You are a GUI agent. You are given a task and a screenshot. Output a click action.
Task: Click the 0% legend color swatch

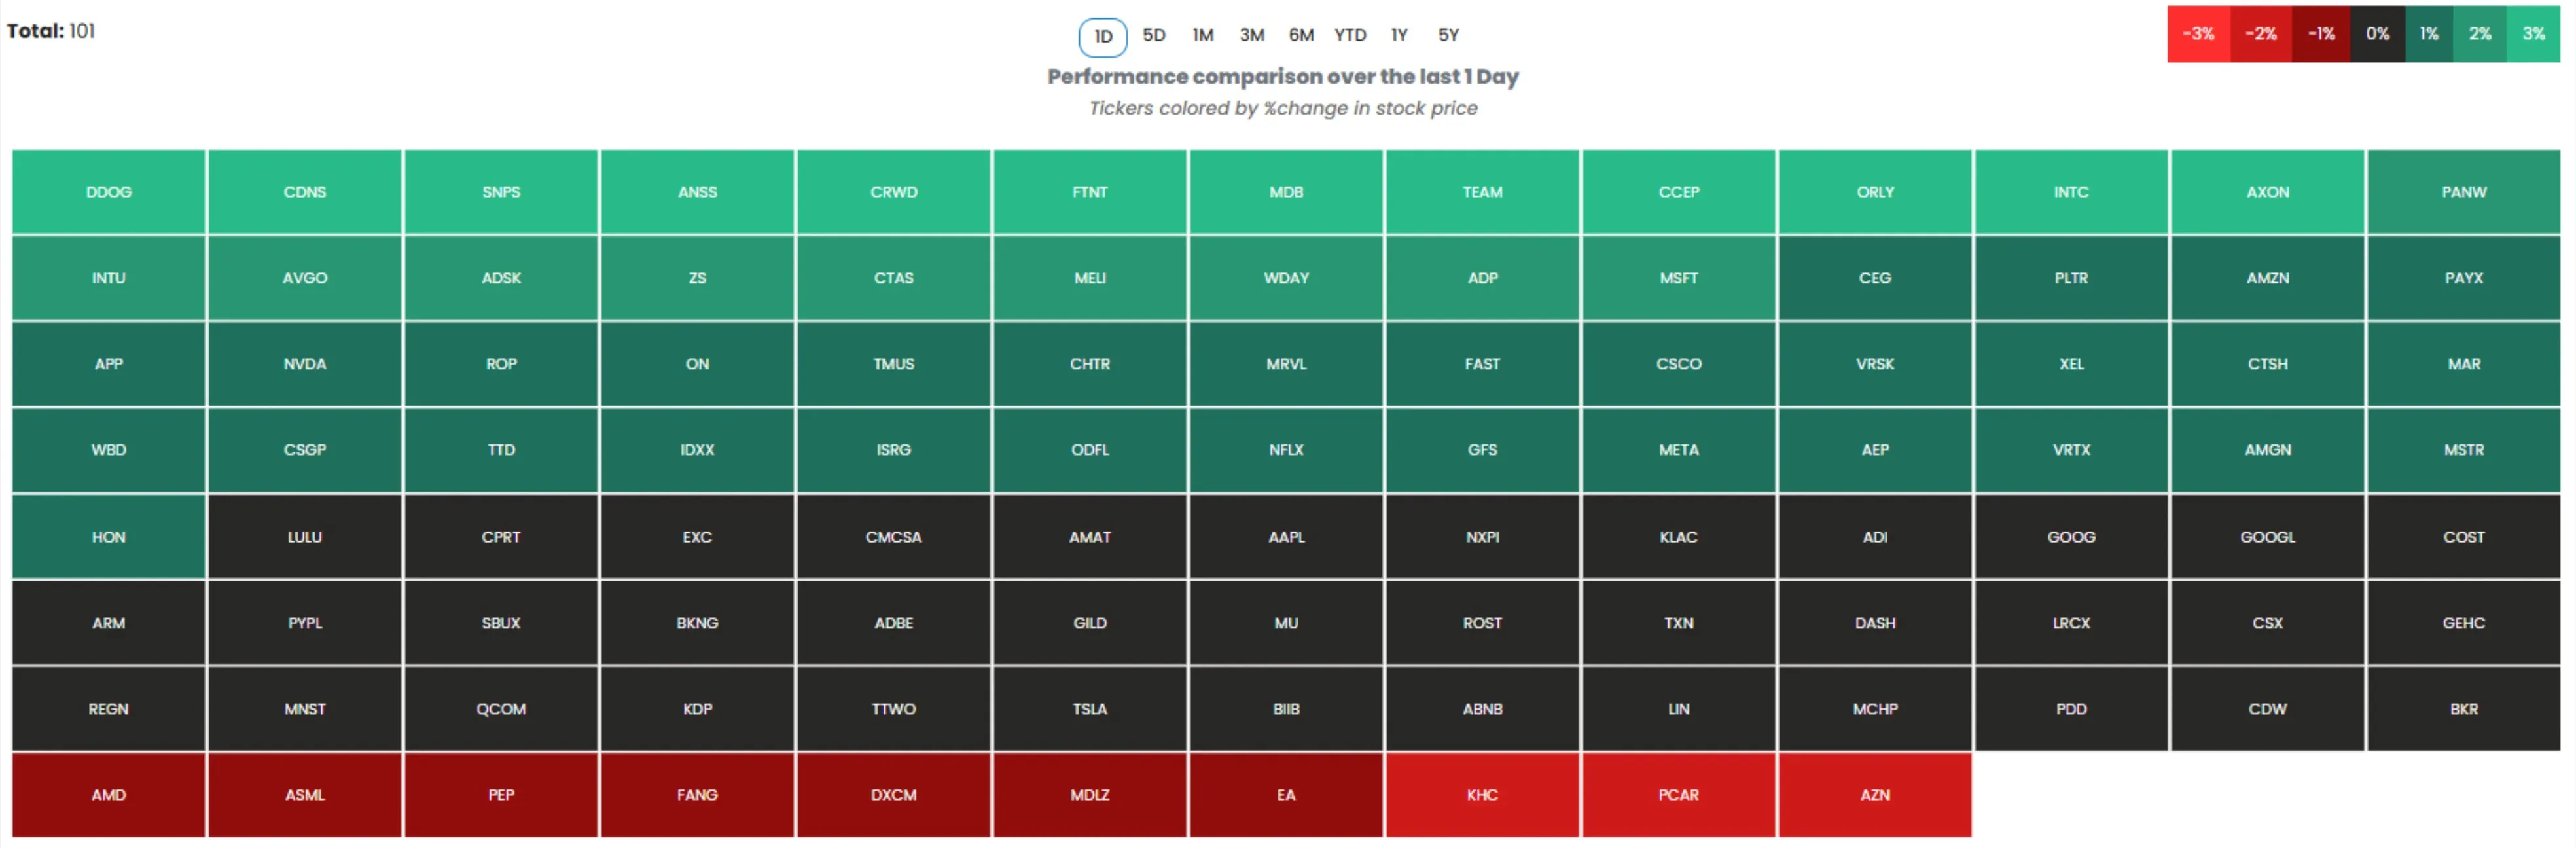(x=2377, y=34)
